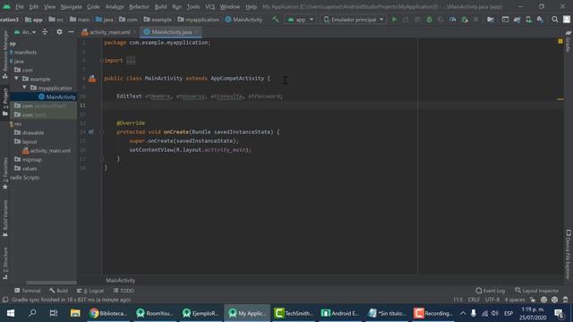Viewport: 573px width, 322px height.
Task: Open the Layout Inspector
Action: coord(537,291)
